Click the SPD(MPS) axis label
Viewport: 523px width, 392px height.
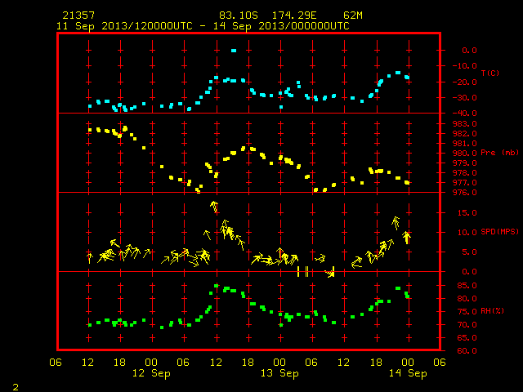click(x=499, y=231)
